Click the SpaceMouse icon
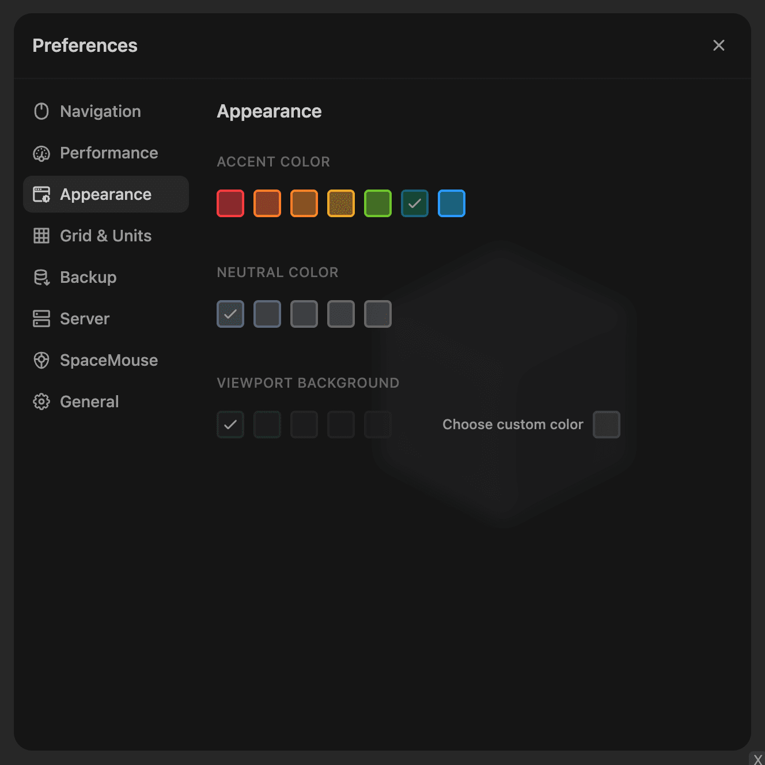 pos(41,360)
